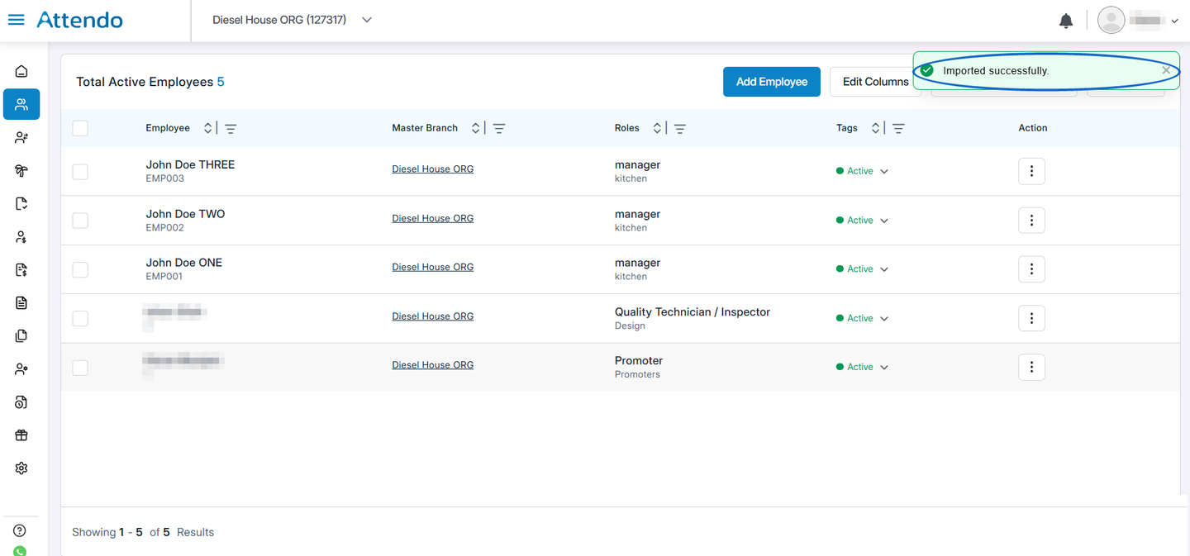Open the green WhatsApp chat icon
Screen dimensions: 1190x556
20,551
